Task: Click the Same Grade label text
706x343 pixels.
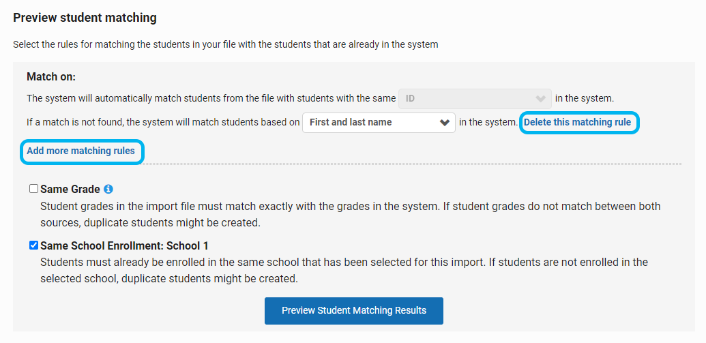Action: 70,190
